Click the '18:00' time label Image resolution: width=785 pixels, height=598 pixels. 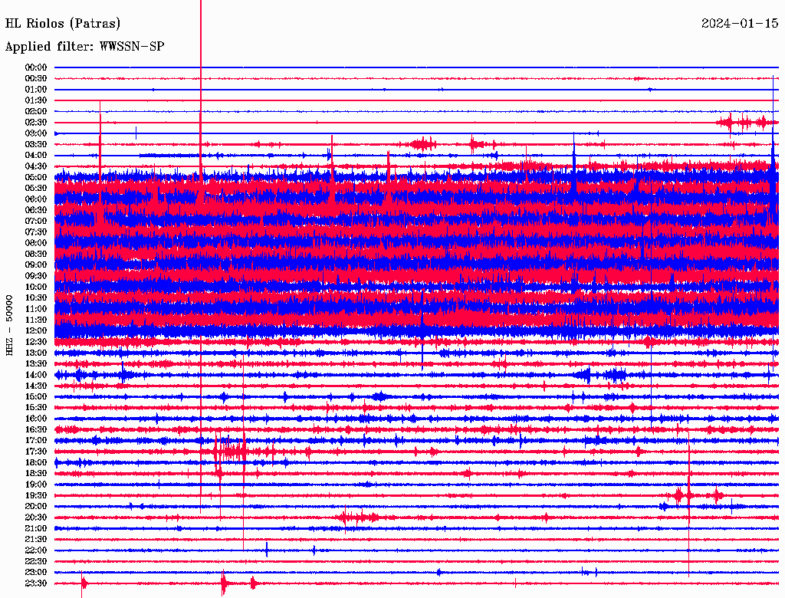tap(36, 463)
